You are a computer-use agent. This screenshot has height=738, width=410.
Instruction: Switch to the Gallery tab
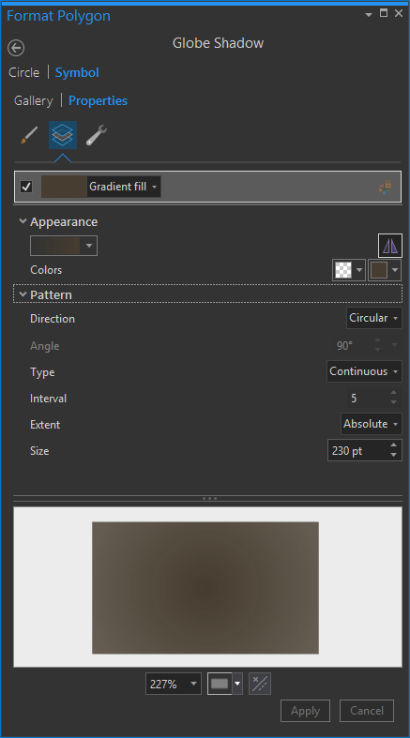(34, 100)
